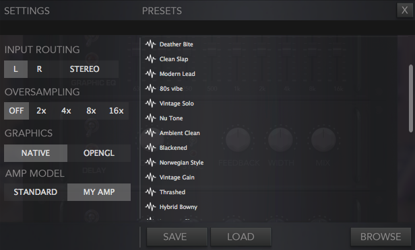Select 2x oversampling
The height and width of the screenshot is (250, 415).
point(41,111)
